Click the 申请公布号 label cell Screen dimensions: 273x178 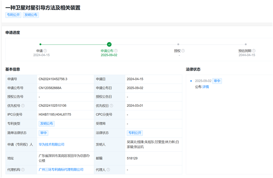[x=21, y=88]
